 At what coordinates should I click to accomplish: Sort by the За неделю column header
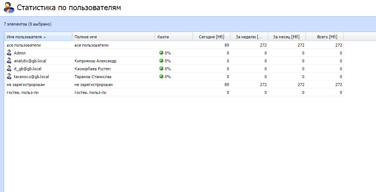pyautogui.click(x=249, y=37)
